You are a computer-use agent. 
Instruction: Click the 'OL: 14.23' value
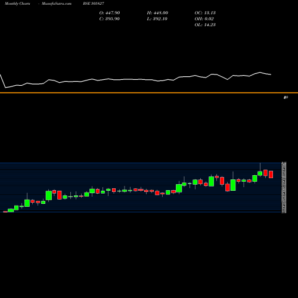205,25
